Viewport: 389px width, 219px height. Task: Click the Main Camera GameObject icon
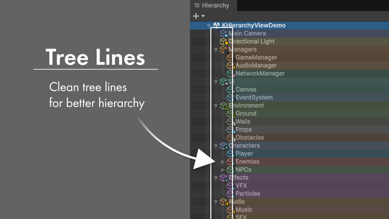(223, 33)
